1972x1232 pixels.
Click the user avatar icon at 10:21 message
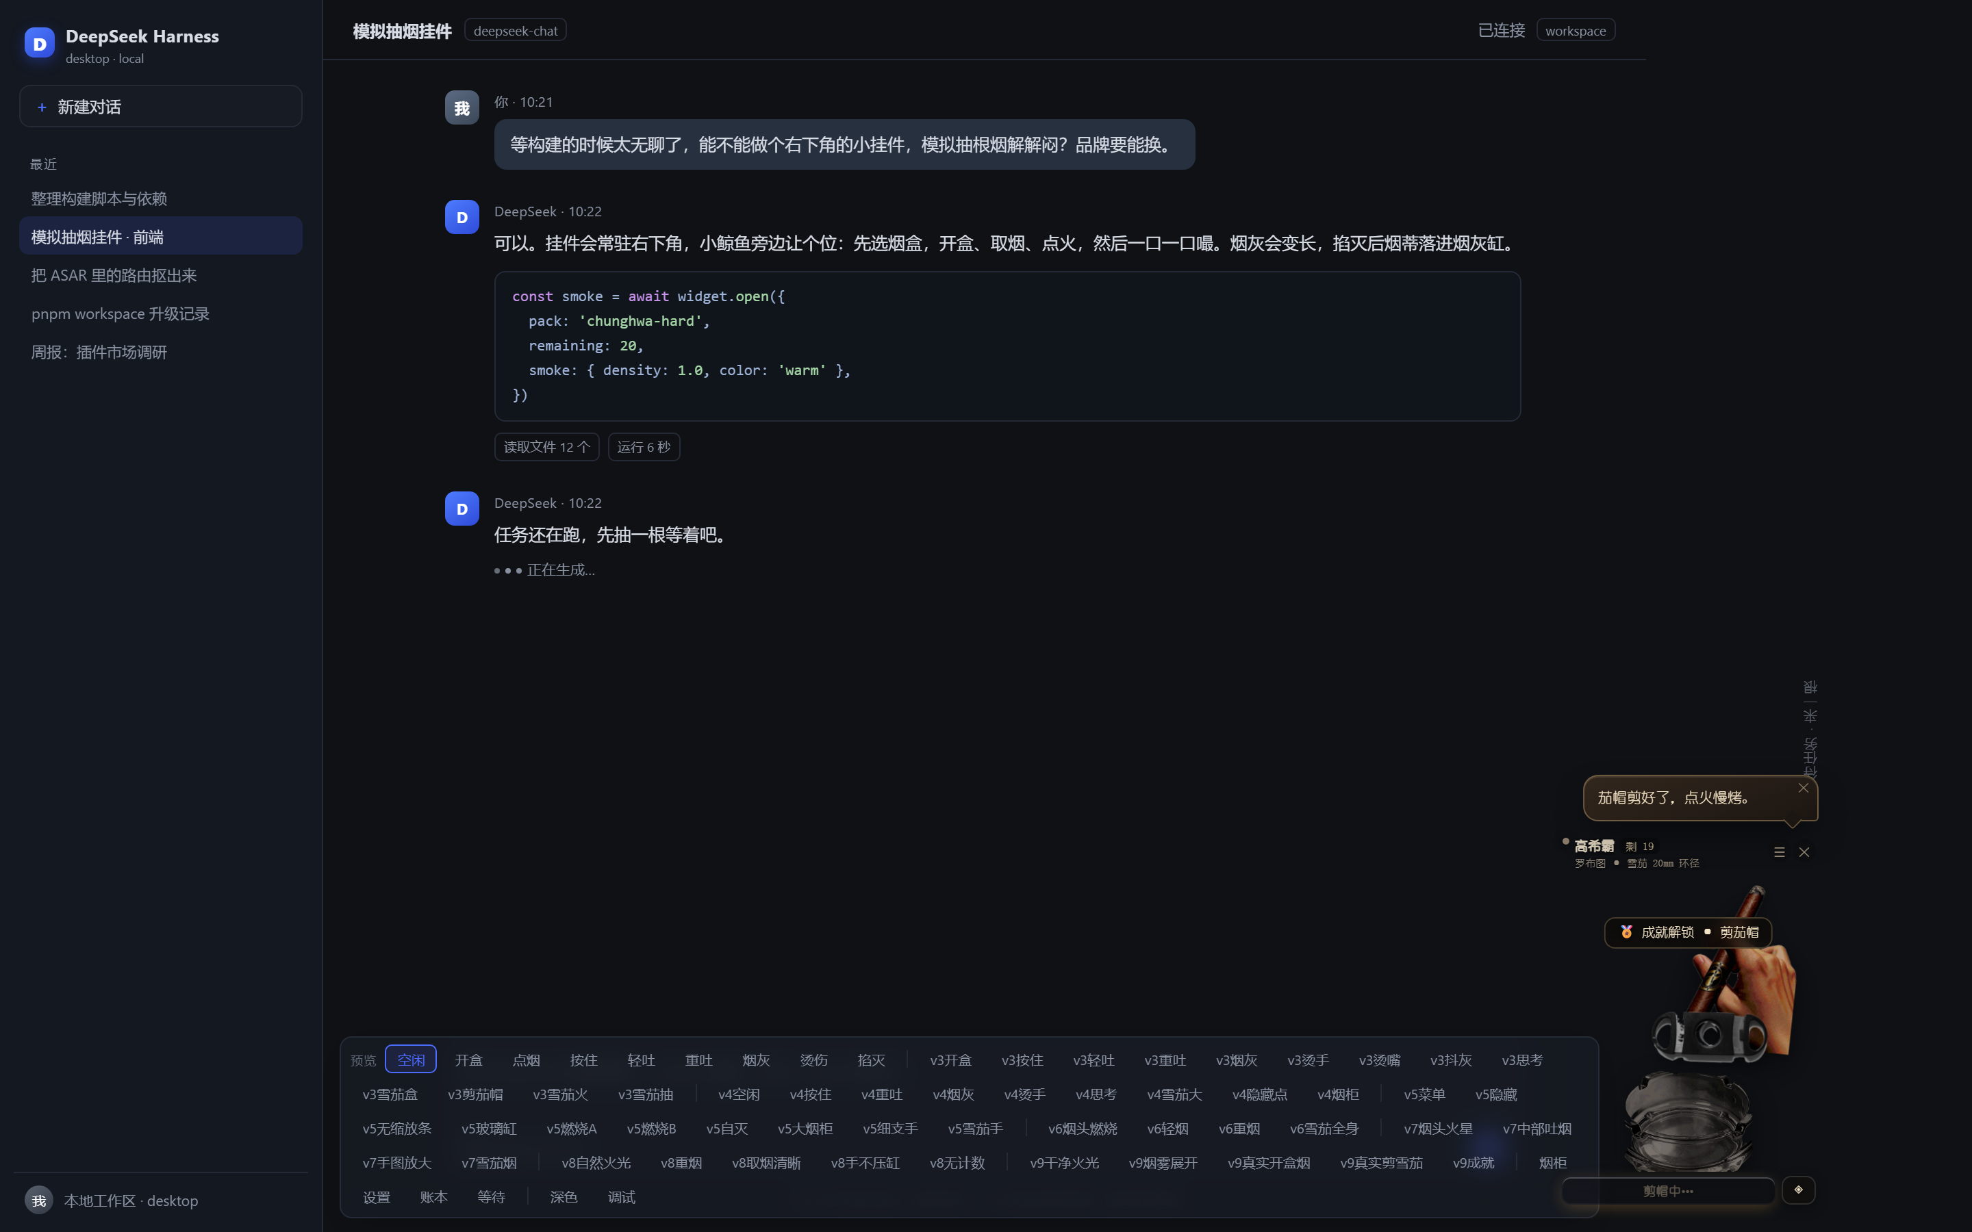(x=462, y=107)
